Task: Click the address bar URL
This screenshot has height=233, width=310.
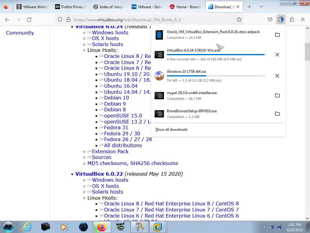Action: (127, 20)
